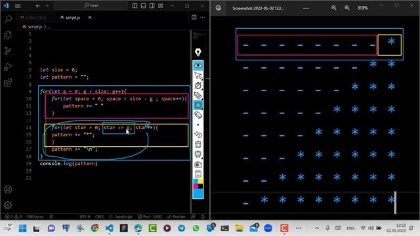Click the Photos viewer vertical scrollbar thumb
The image size is (420, 236).
pos(395,203)
